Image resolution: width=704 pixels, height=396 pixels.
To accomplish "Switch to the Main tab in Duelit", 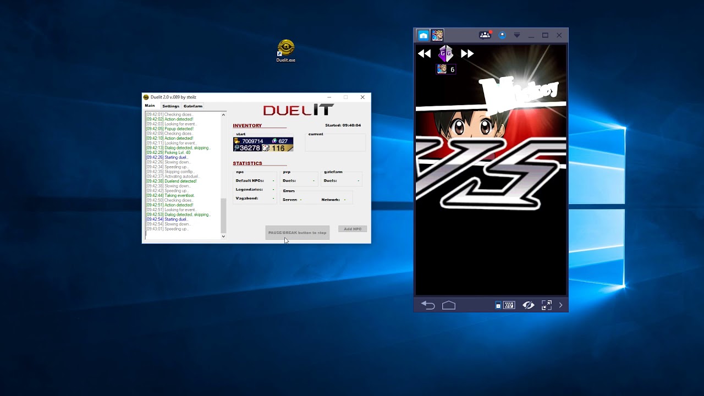I will [150, 106].
